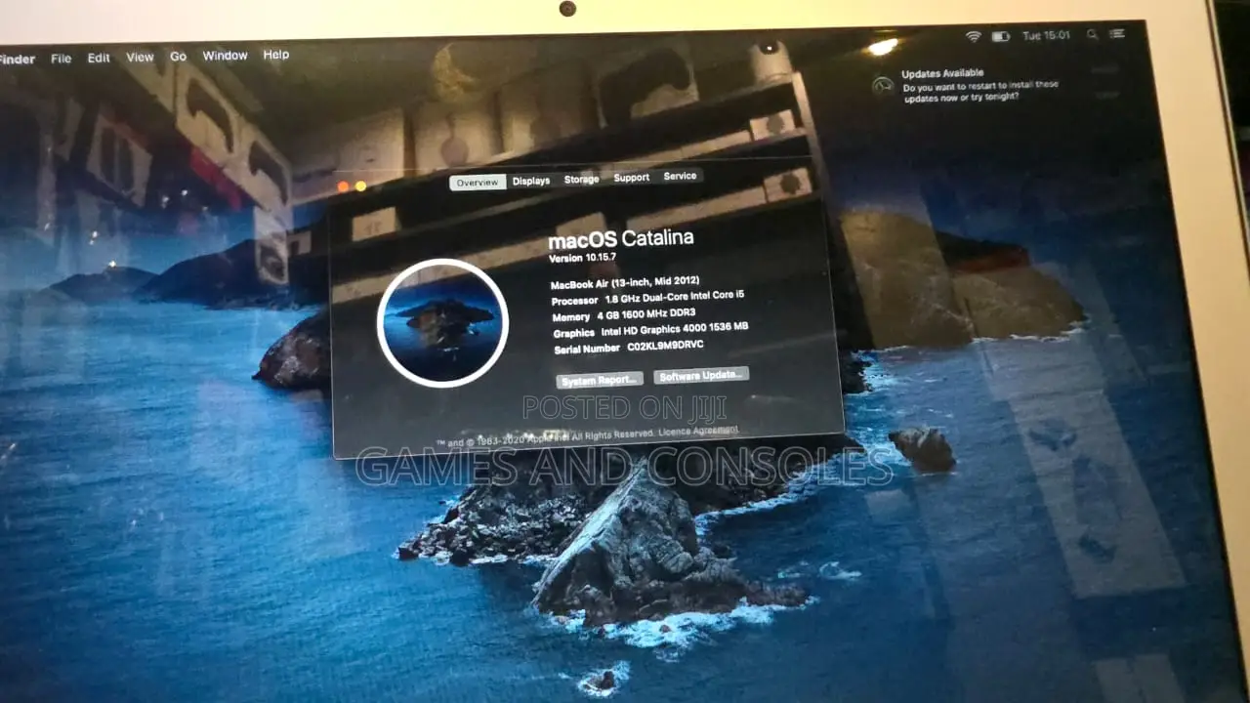
Task: Click "MacBook Air (13-inch, Mid 2012)" text
Action: (625, 283)
